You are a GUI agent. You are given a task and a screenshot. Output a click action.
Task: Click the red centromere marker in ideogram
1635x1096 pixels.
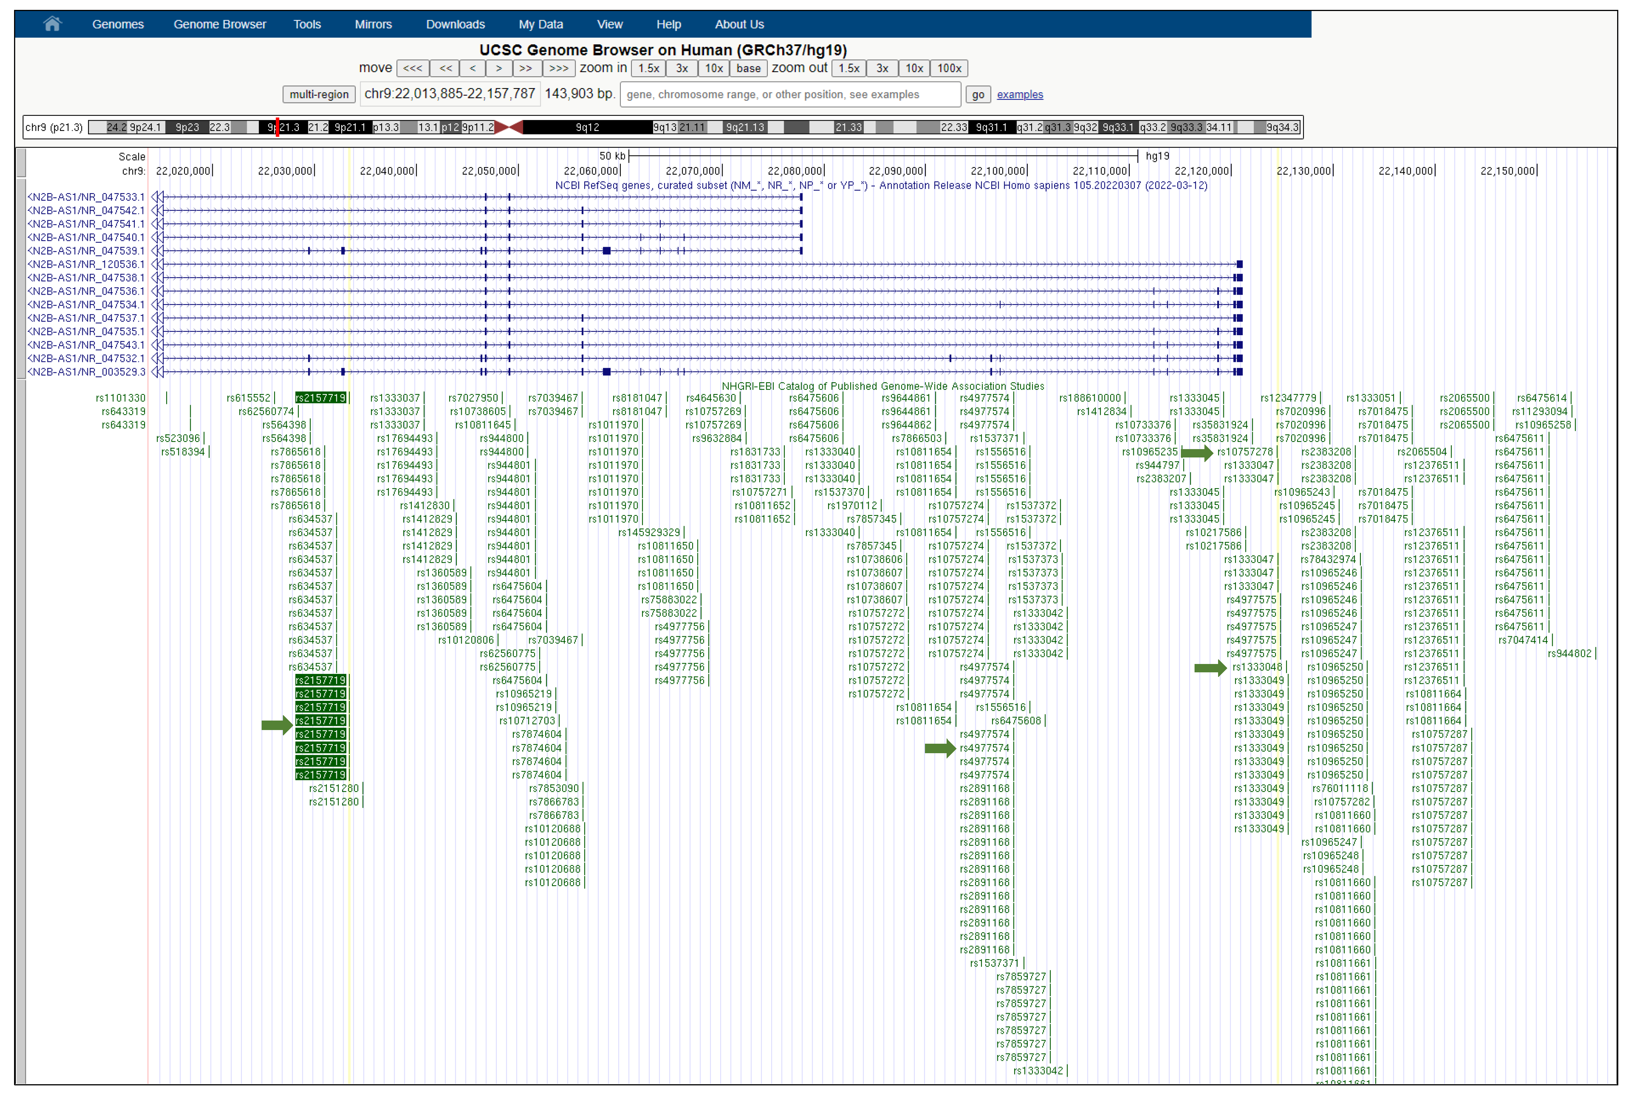coord(509,127)
